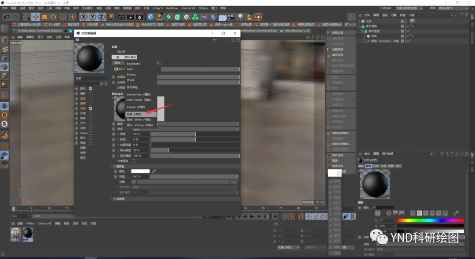Image resolution: width=475 pixels, height=259 pixels.
Task: Enable the 透明 channel checkbox
Action: [90, 103]
